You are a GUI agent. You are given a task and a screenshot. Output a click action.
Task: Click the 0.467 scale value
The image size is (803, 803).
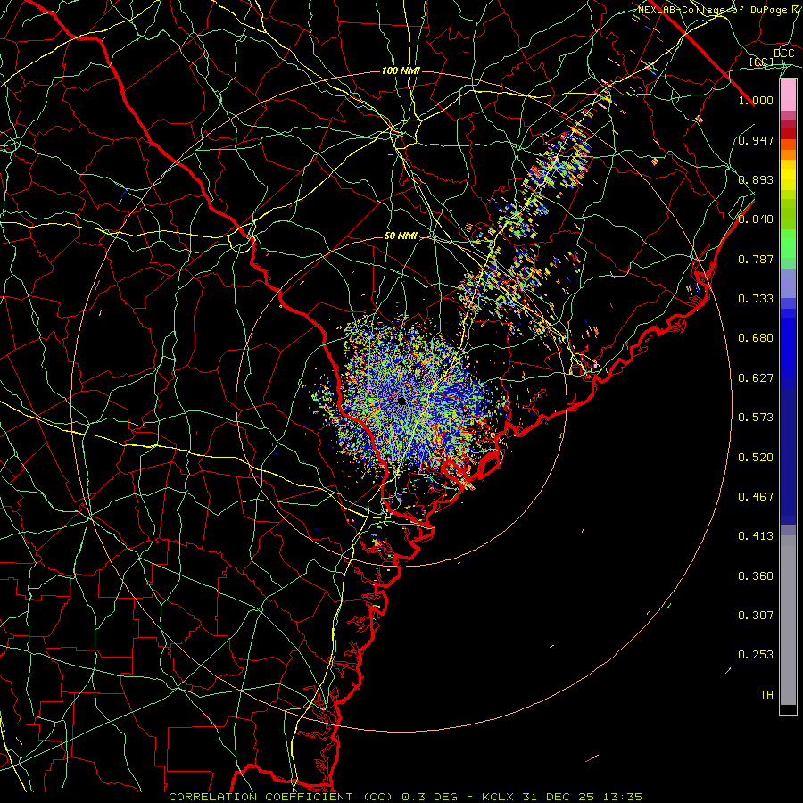(x=756, y=496)
